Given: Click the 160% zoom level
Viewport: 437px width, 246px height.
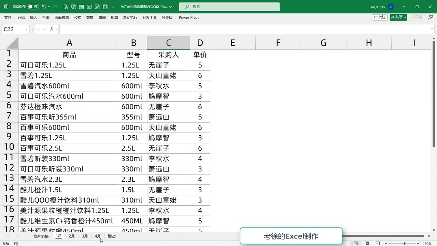Looking at the screenshot, I should point(427,244).
